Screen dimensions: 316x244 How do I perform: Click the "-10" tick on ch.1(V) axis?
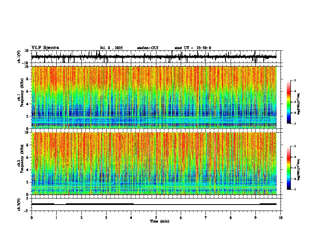click(26, 63)
